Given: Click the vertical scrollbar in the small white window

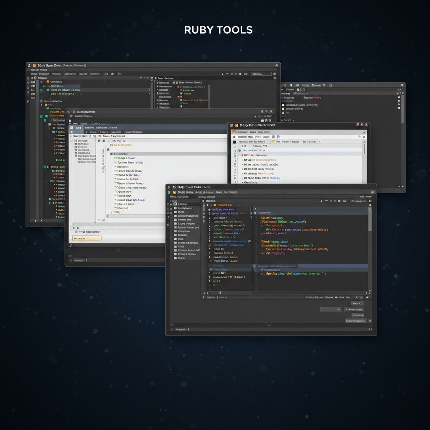Looking at the screenshot, I should coord(364,149).
